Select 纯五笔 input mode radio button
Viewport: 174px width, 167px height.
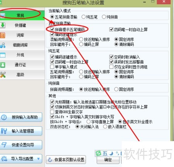coord(84,17)
